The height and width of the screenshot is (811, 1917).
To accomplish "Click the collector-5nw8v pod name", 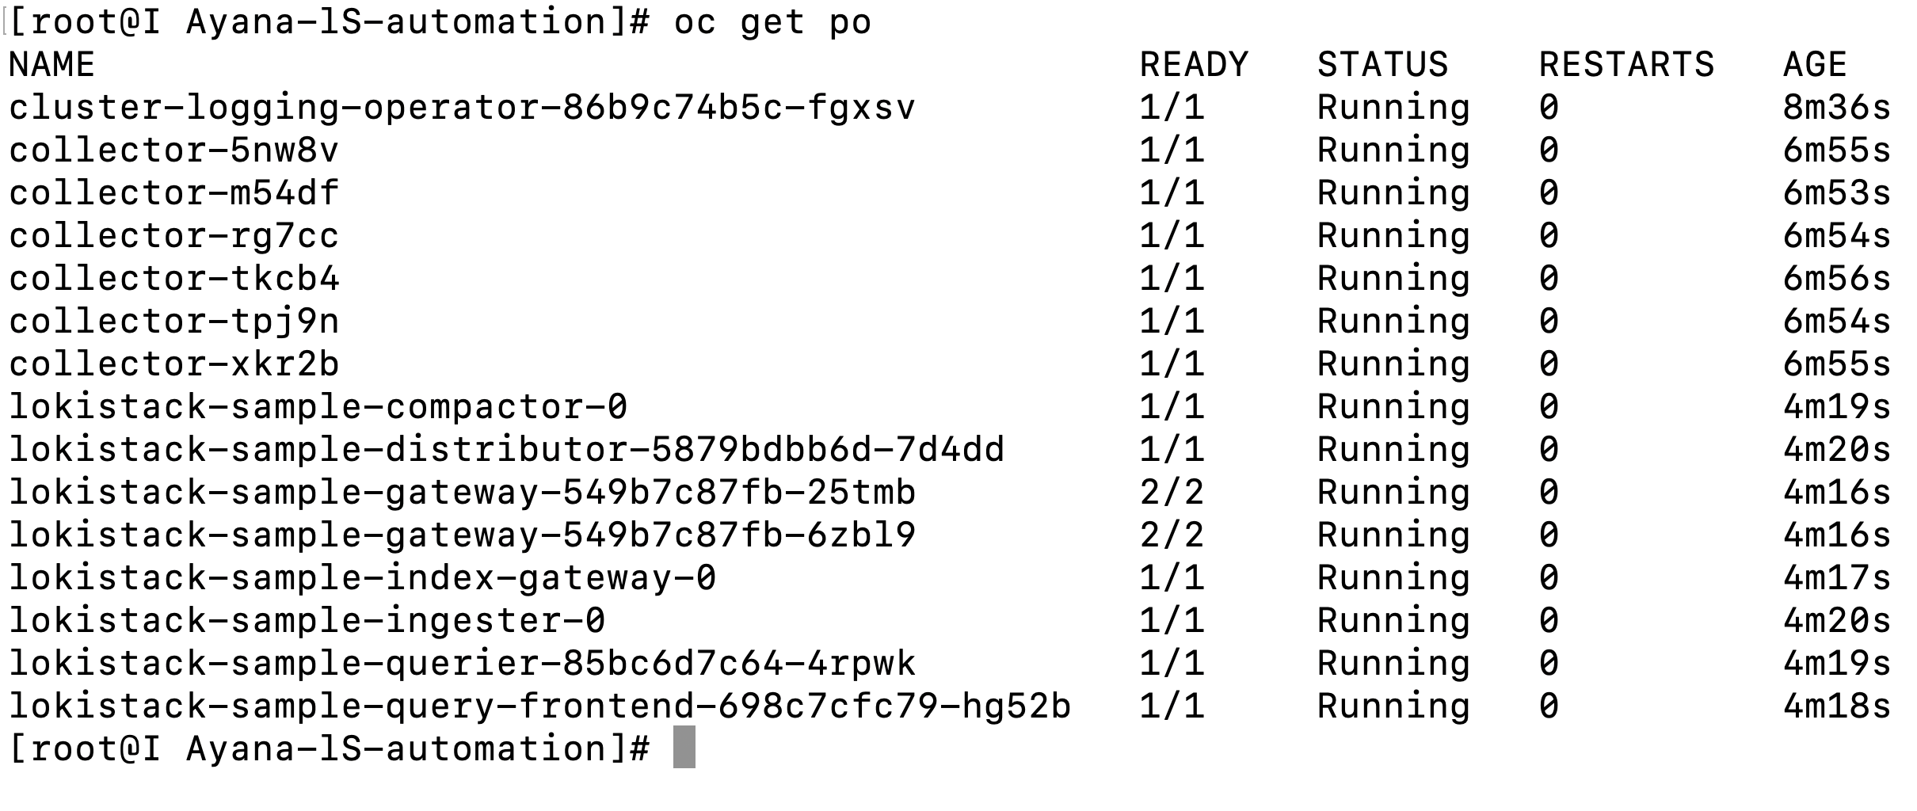I will [x=173, y=150].
